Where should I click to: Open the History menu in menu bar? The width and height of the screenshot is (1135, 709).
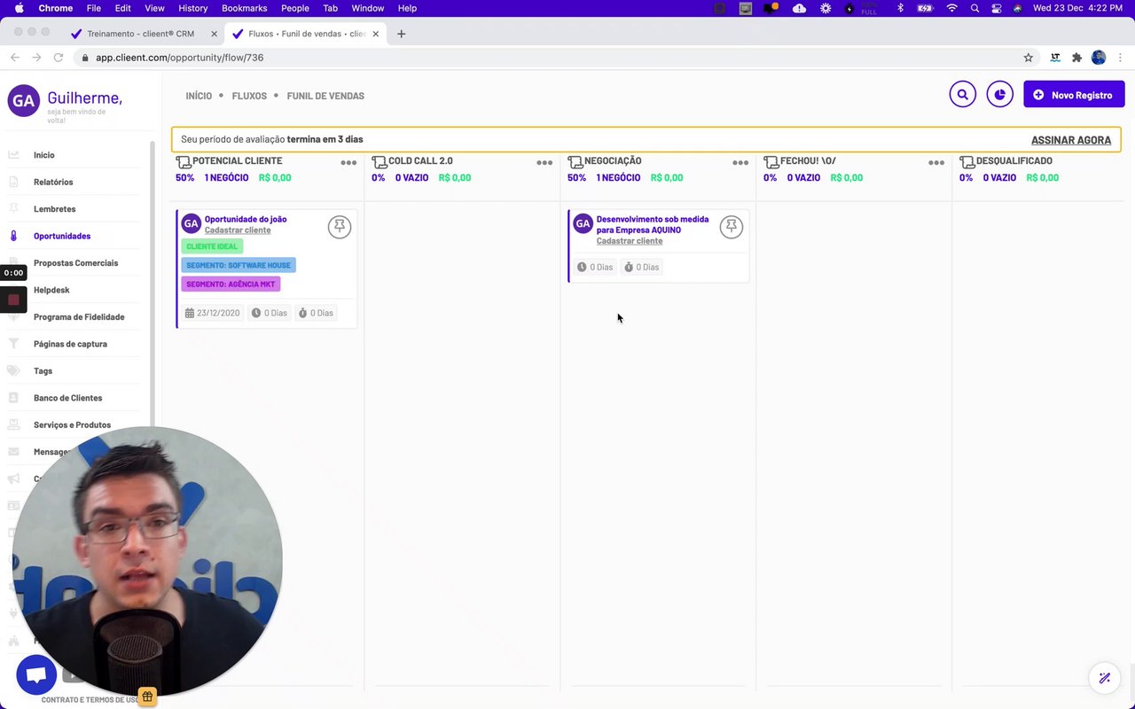point(192,8)
